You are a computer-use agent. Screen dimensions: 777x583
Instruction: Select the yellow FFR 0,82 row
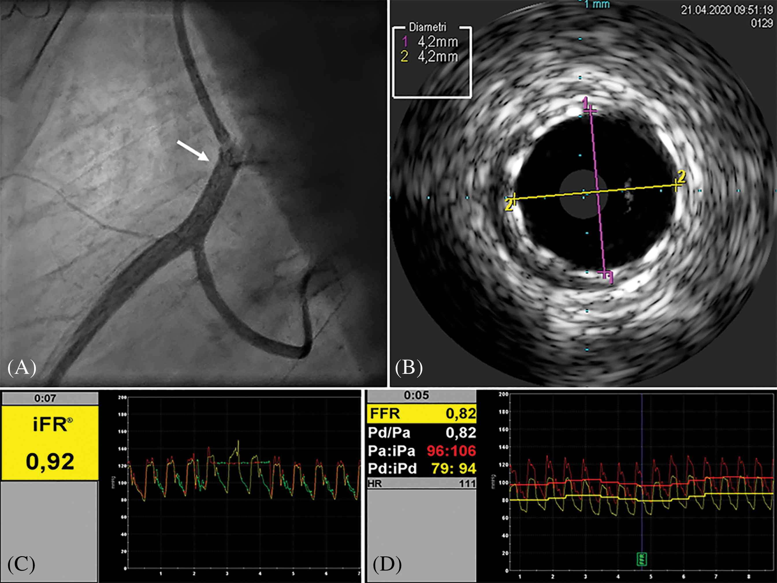click(422, 414)
